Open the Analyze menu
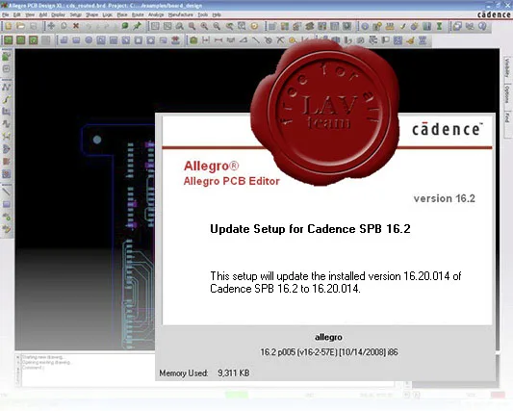The image size is (513, 411). [x=156, y=14]
